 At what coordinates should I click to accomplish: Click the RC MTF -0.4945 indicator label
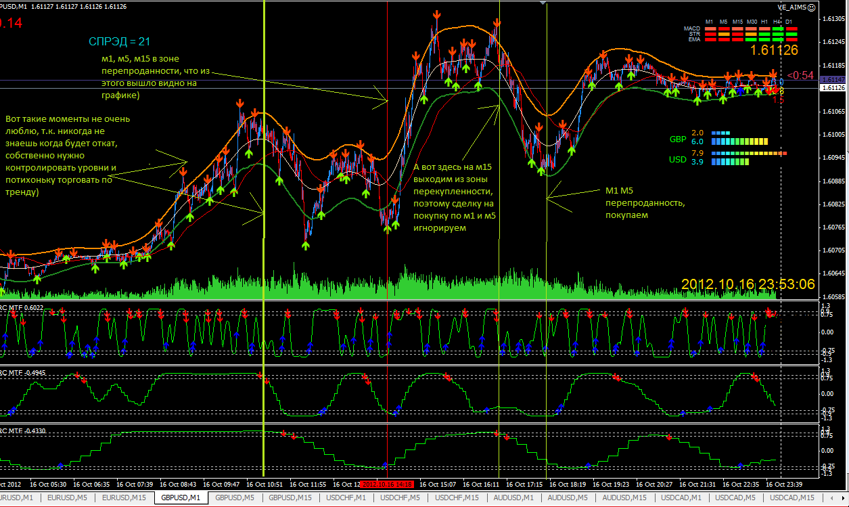click(22, 372)
